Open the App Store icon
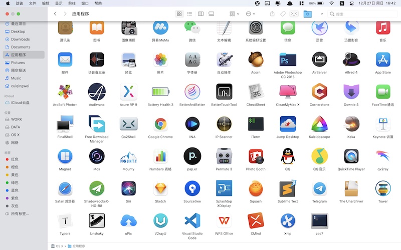 383,59
